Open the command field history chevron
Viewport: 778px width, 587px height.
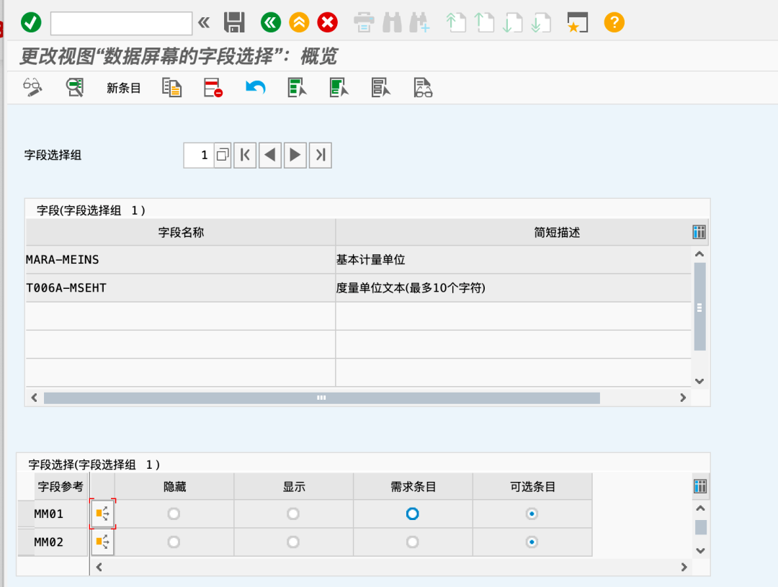click(x=204, y=22)
